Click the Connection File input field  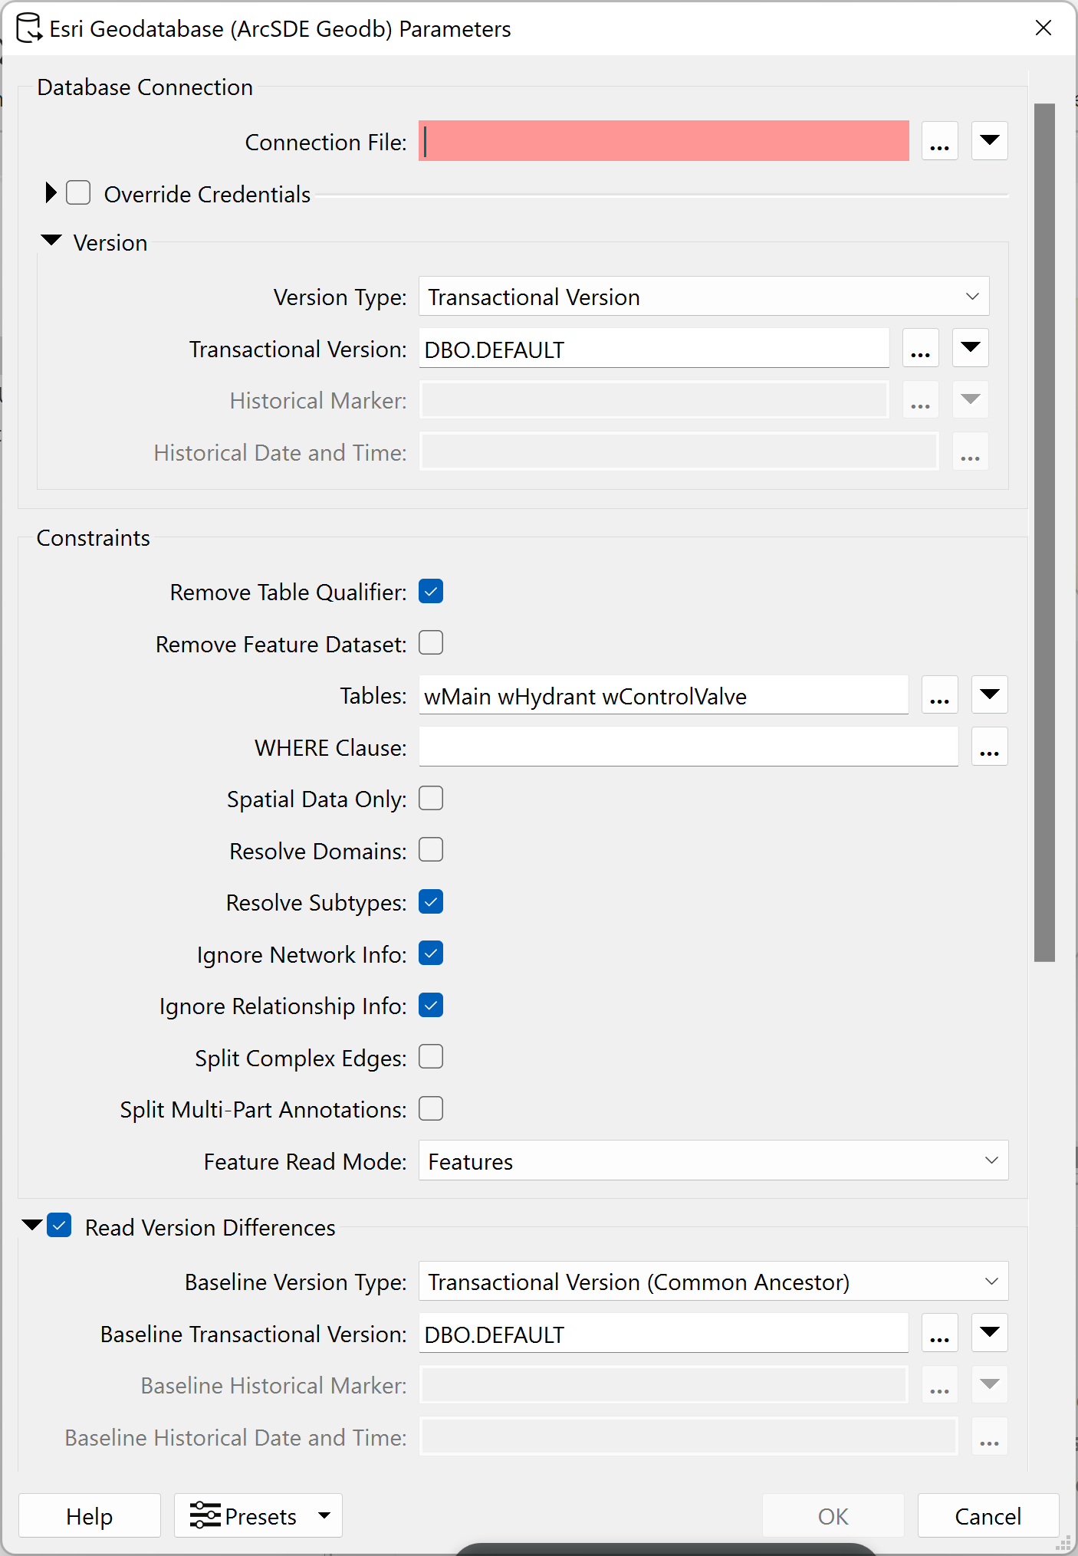coord(663,141)
